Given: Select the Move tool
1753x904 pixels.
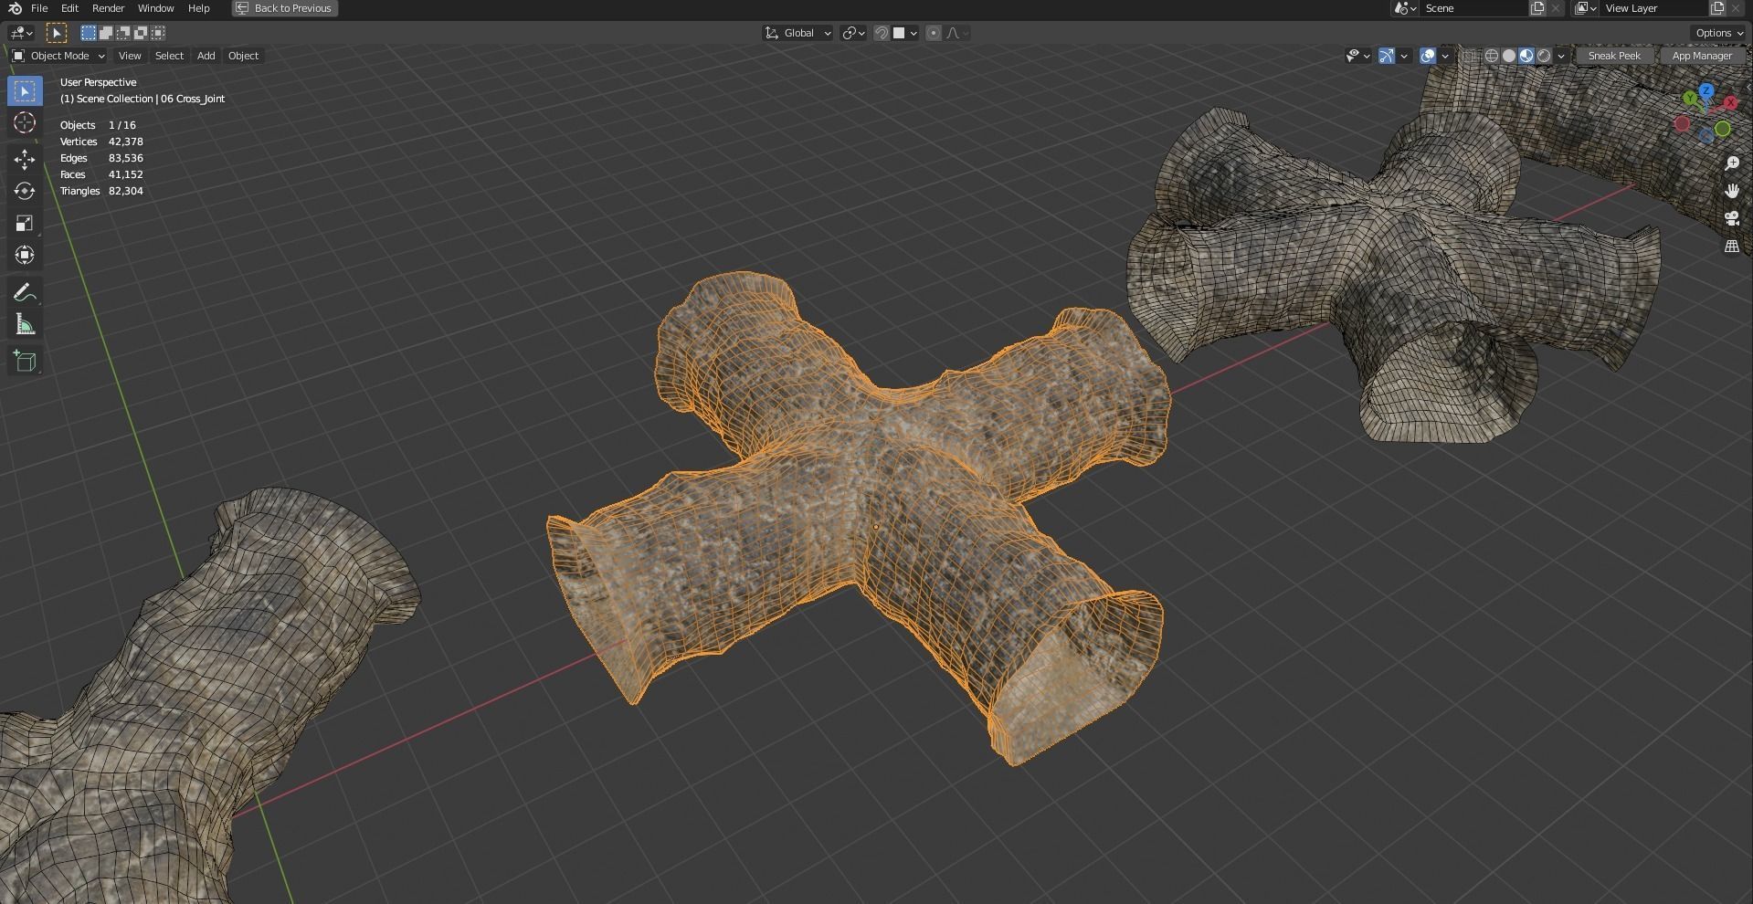Looking at the screenshot, I should [x=25, y=160].
